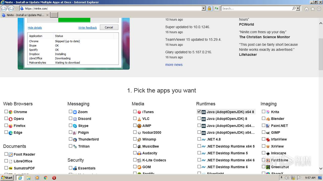Click the iTunes app icon
Image resolution: width=323 pixels, height=181 pixels.
click(139, 112)
